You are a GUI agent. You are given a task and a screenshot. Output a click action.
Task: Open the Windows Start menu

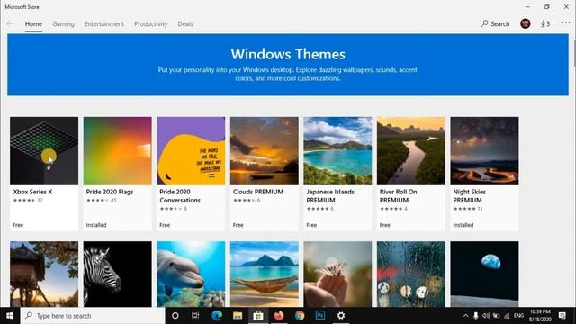click(x=10, y=316)
